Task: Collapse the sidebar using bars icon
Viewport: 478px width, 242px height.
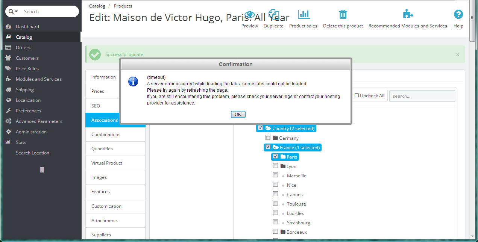Action: coord(42,170)
